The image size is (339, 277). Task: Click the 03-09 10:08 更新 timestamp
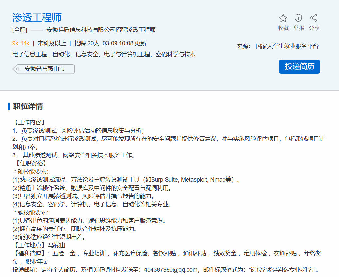124,43
